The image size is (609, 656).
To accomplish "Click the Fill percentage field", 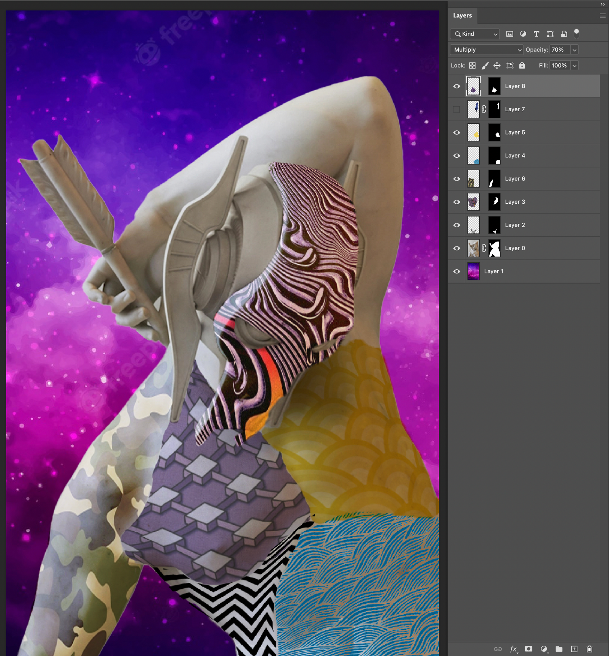I will pyautogui.click(x=559, y=66).
